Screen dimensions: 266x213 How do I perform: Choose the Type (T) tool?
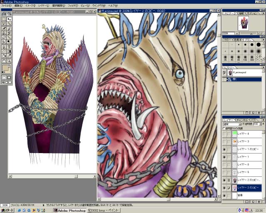coord(9,47)
